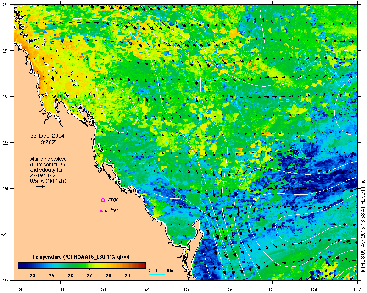
Task: Click longitude axis label "155"
Action: (272, 289)
